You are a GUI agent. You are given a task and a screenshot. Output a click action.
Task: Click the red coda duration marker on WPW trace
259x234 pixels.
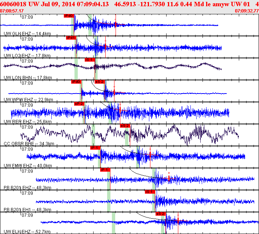click(114, 92)
